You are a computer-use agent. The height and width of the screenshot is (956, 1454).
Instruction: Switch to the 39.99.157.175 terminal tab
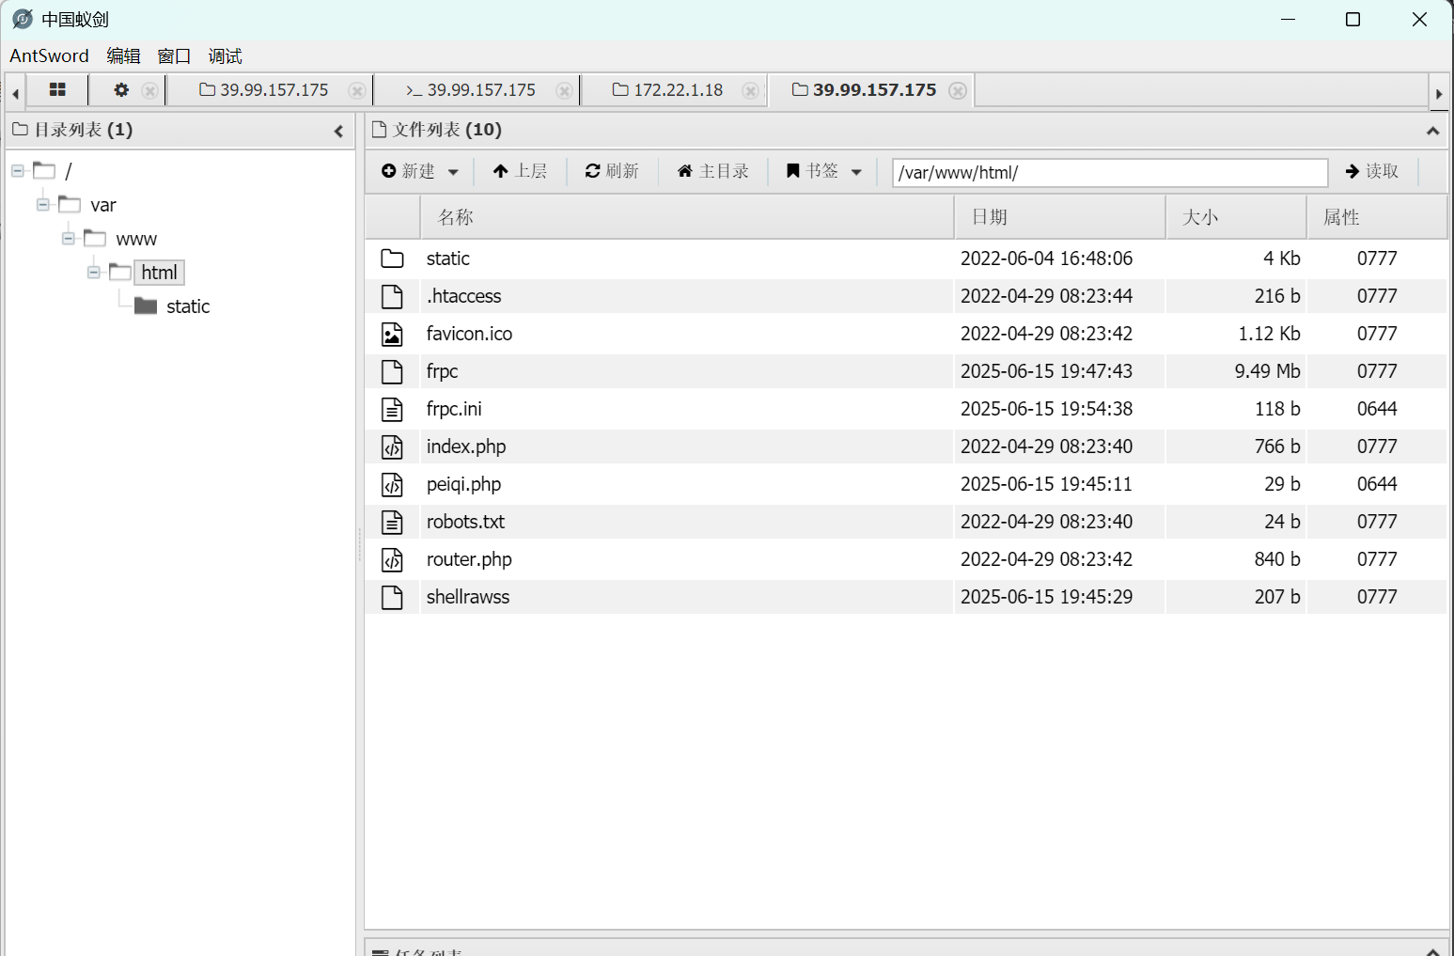tap(471, 90)
